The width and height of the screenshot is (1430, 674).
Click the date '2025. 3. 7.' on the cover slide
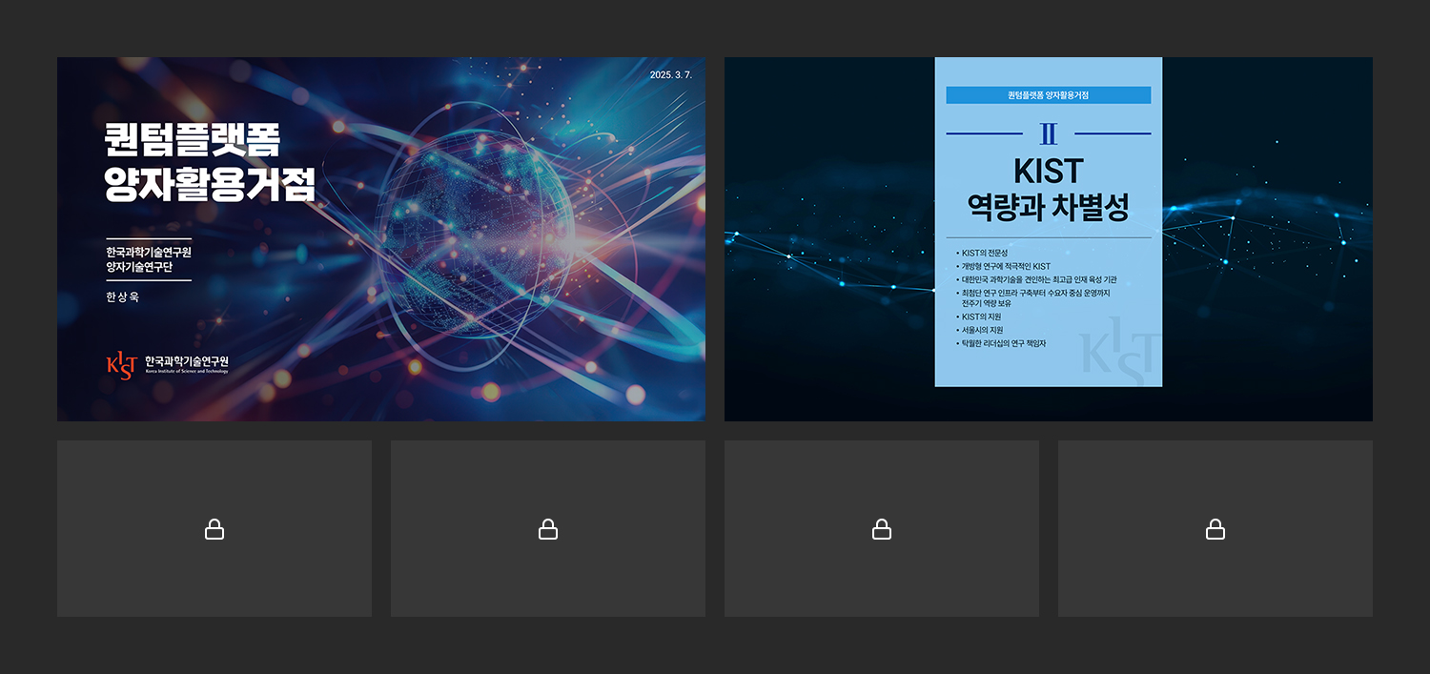pos(670,75)
